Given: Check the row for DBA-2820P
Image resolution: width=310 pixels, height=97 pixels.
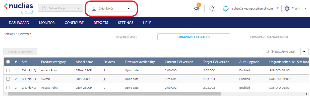Looking at the screenshot, I should point(8,87).
